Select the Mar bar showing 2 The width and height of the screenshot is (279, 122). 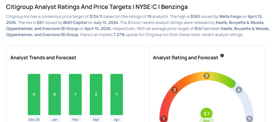click(x=96, y=94)
